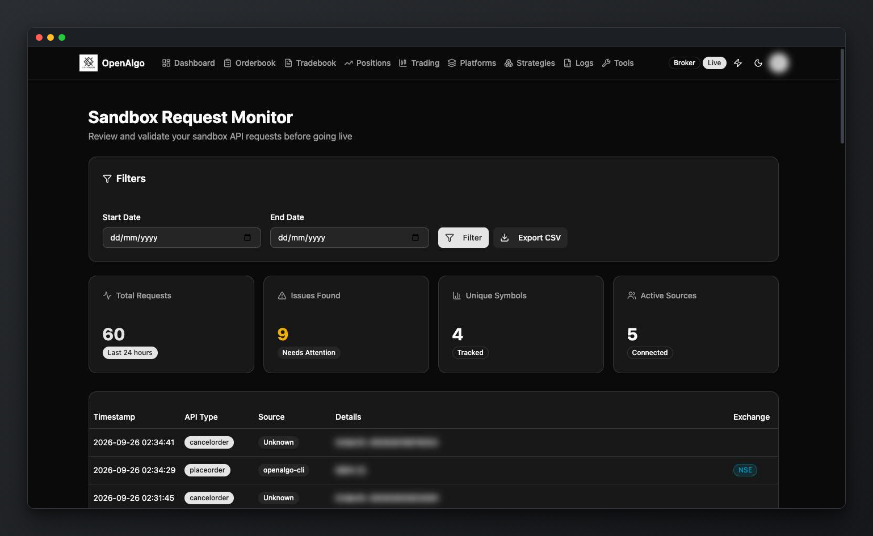Navigate to Positions
The width and height of the screenshot is (873, 536).
point(367,63)
